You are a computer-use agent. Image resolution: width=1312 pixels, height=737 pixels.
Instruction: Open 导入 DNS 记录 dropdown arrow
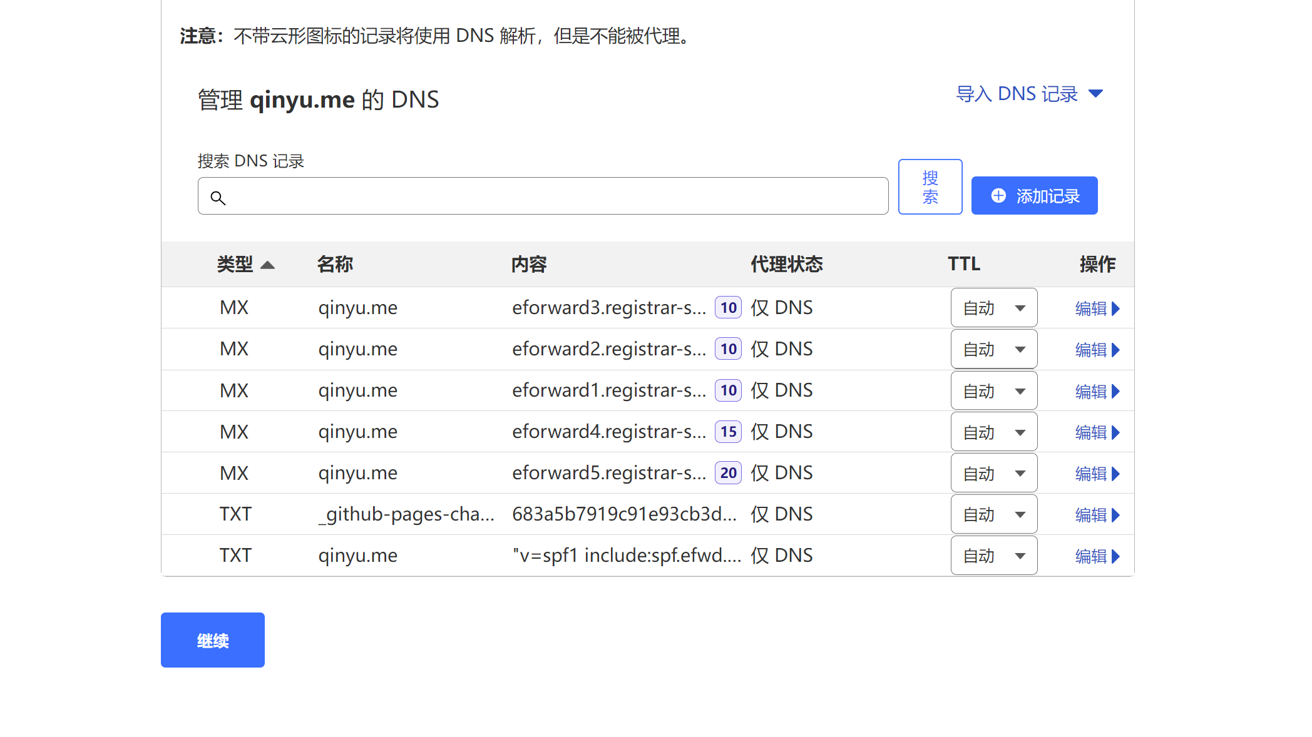pyautogui.click(x=1095, y=94)
